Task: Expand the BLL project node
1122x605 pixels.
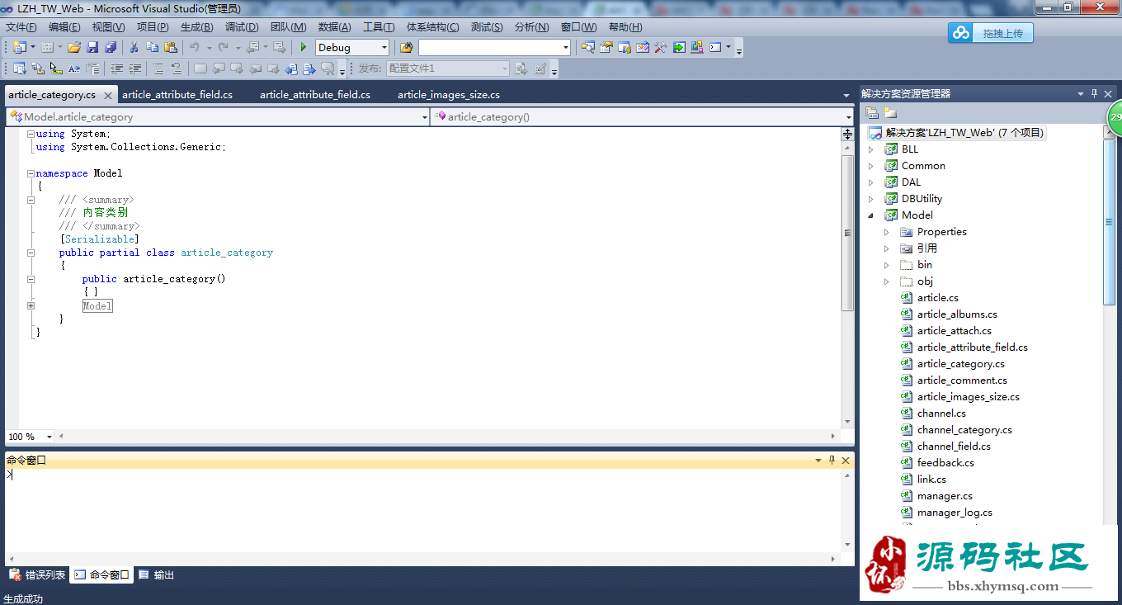Action: (x=870, y=149)
